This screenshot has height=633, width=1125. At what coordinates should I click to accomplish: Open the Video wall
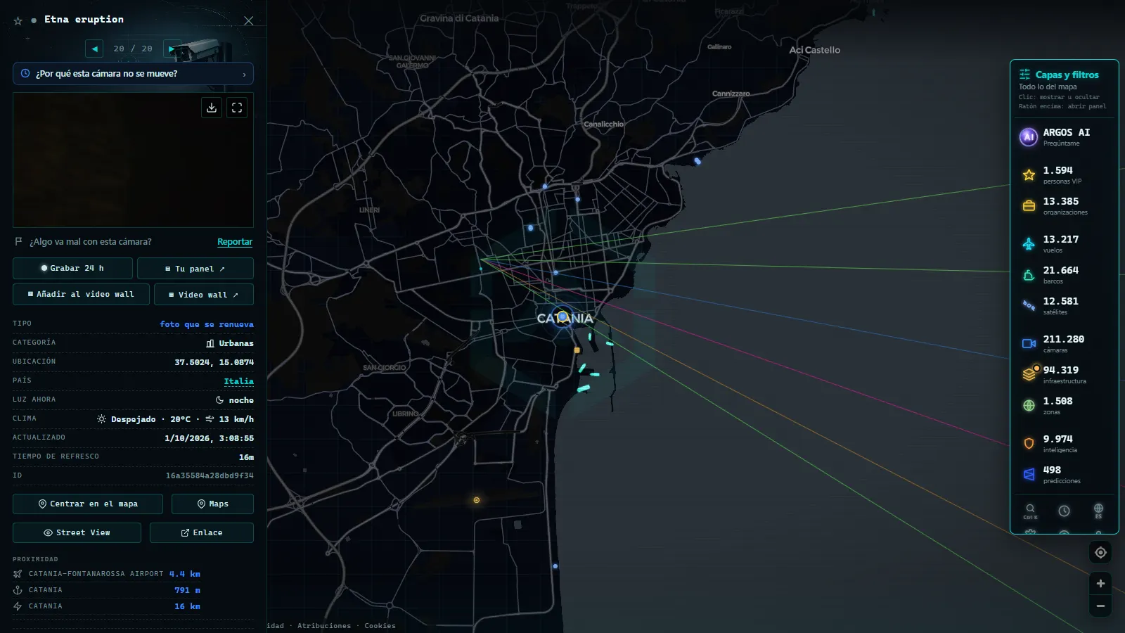click(x=204, y=295)
